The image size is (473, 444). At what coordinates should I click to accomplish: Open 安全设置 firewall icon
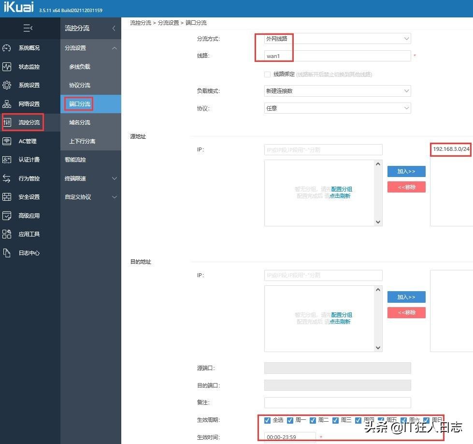(x=7, y=197)
